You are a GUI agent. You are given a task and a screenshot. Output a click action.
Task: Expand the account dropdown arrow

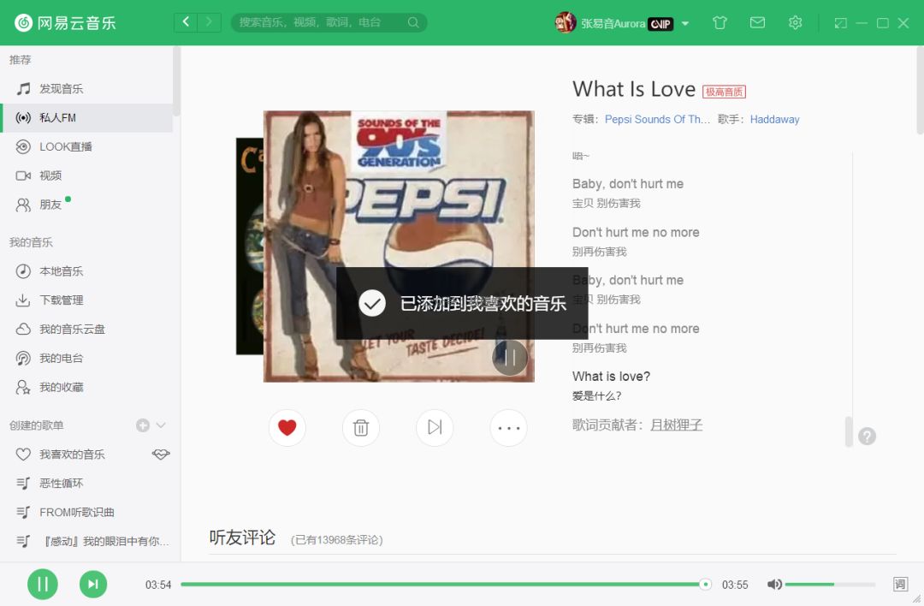[x=685, y=24]
